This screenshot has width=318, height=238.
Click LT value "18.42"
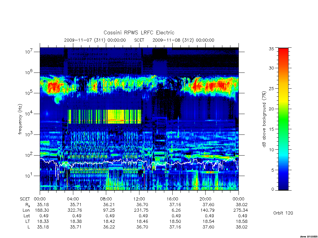[109, 221]
